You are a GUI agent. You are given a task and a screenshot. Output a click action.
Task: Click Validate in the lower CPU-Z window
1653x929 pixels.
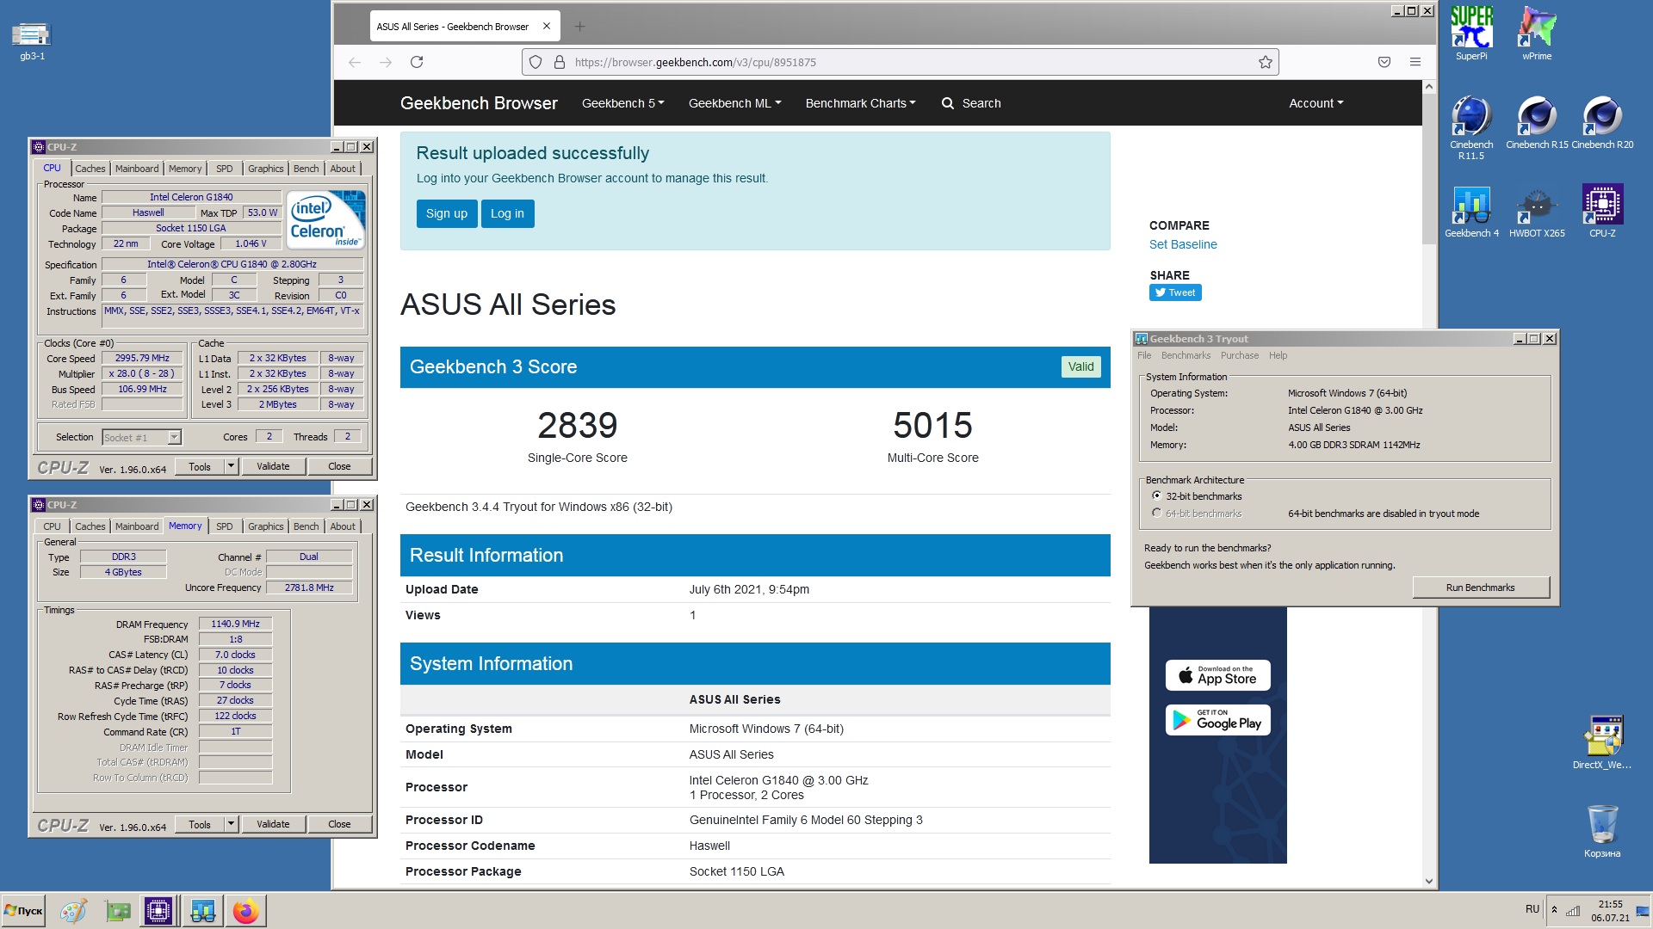point(273,824)
